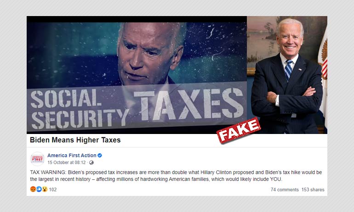Select the angry reaction emoji
This screenshot has width=354, height=212.
coord(33,189)
